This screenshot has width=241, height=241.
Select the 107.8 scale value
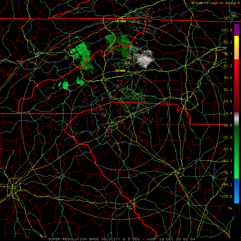(x=227, y=30)
